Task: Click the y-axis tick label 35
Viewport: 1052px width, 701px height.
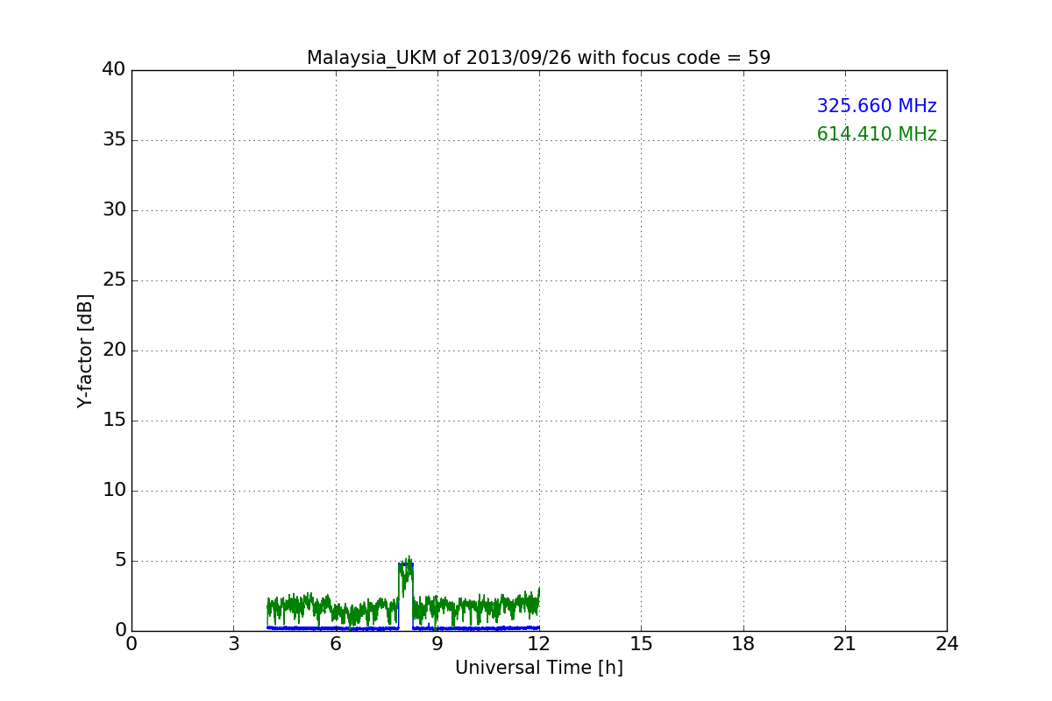Action: (114, 140)
